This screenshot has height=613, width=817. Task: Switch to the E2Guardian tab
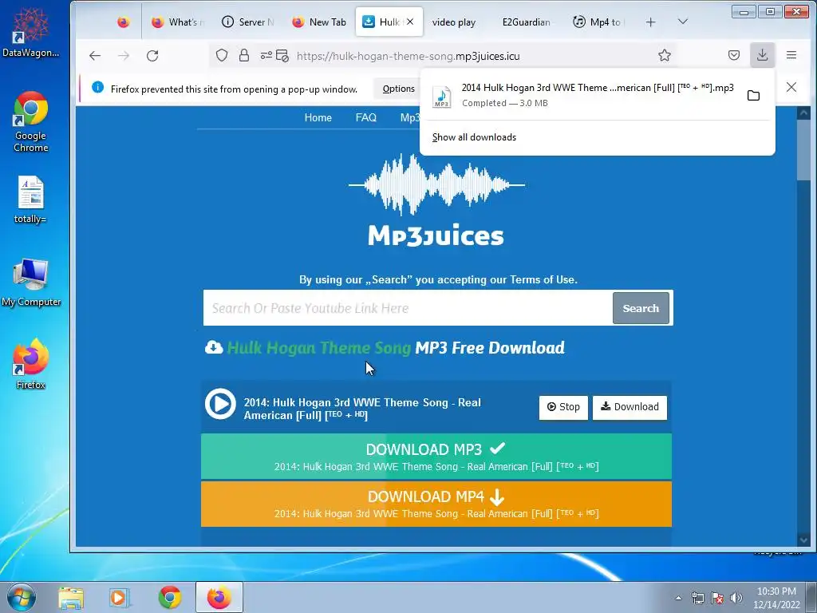526,22
